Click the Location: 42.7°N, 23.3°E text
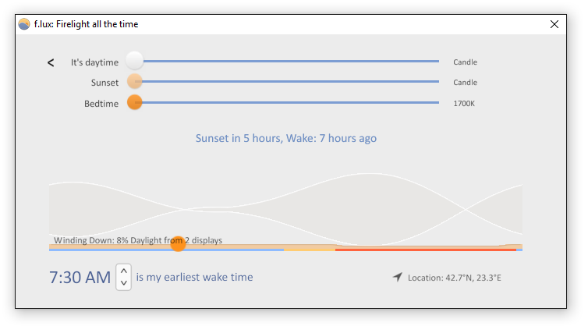The width and height of the screenshot is (588, 333). pyautogui.click(x=455, y=278)
